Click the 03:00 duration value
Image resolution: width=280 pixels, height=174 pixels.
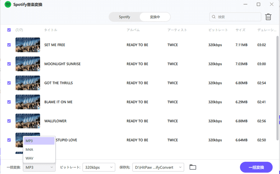click(x=261, y=64)
